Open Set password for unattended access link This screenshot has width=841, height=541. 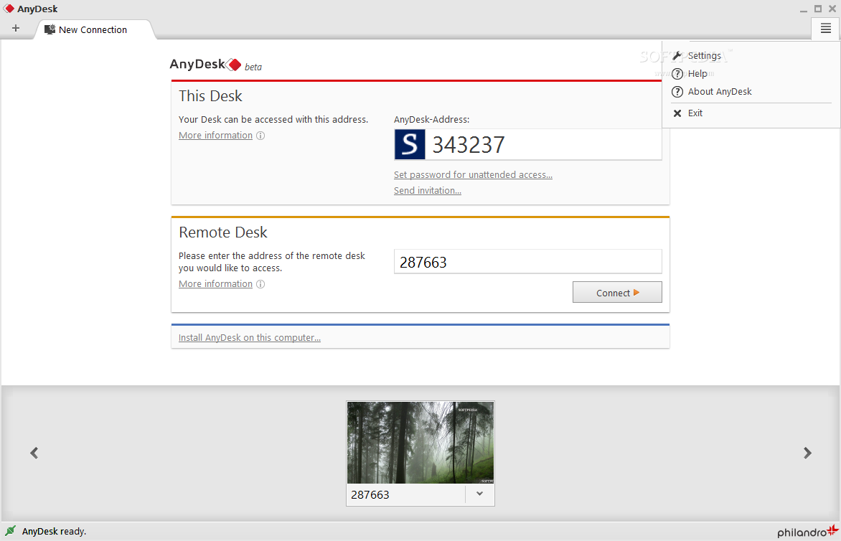click(473, 175)
